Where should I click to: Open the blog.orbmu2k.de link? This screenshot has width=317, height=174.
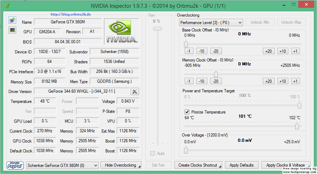[x=70, y=14]
